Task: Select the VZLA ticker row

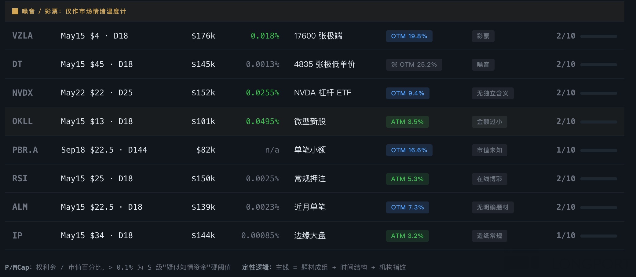Action: tap(22, 36)
